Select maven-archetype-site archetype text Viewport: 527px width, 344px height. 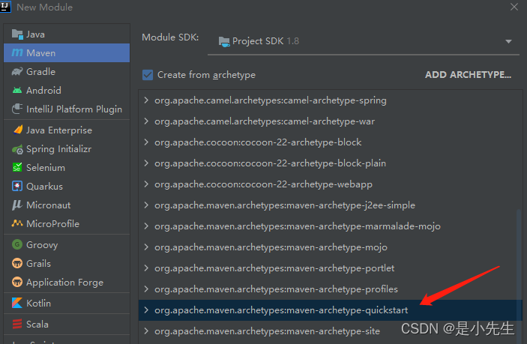click(x=267, y=331)
